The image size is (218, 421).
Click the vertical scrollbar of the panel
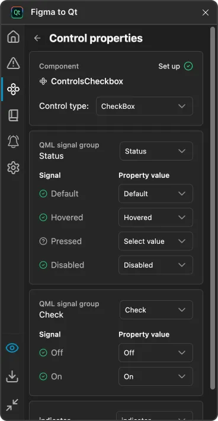tap(213, 208)
